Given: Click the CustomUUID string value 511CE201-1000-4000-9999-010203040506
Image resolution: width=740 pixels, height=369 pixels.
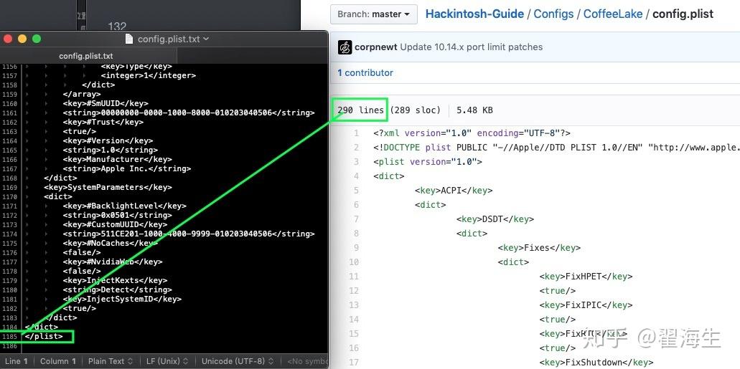Looking at the screenshot, I should 187,234.
